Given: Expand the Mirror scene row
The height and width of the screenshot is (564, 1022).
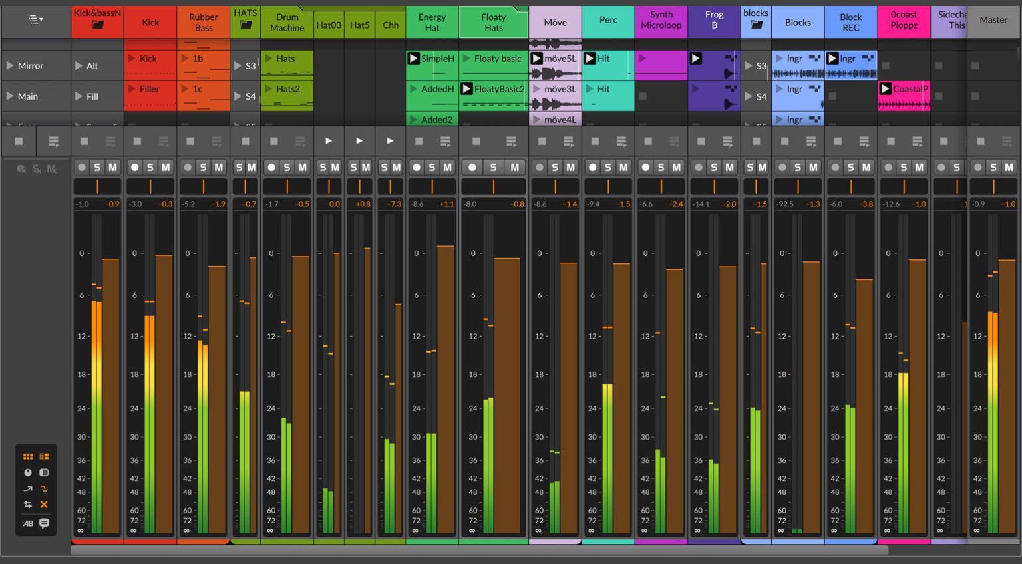Looking at the screenshot, I should click(9, 65).
